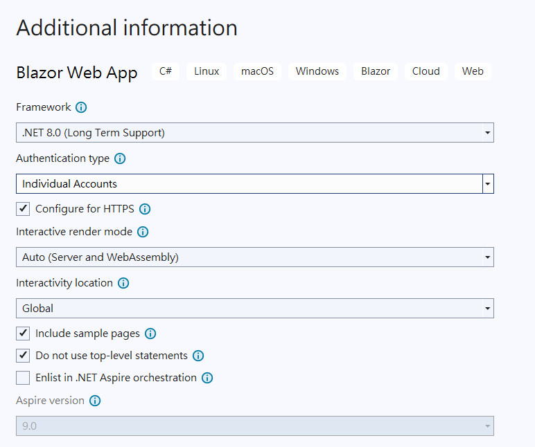Click the Linux tag
The height and width of the screenshot is (447, 535).
click(207, 71)
